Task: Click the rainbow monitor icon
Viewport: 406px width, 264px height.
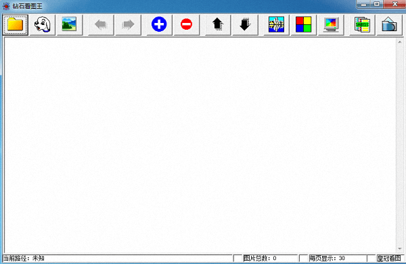Action: coord(331,25)
